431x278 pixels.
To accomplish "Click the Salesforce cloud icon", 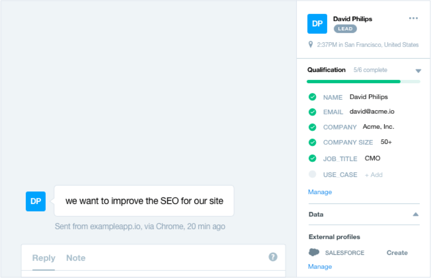I will point(314,252).
